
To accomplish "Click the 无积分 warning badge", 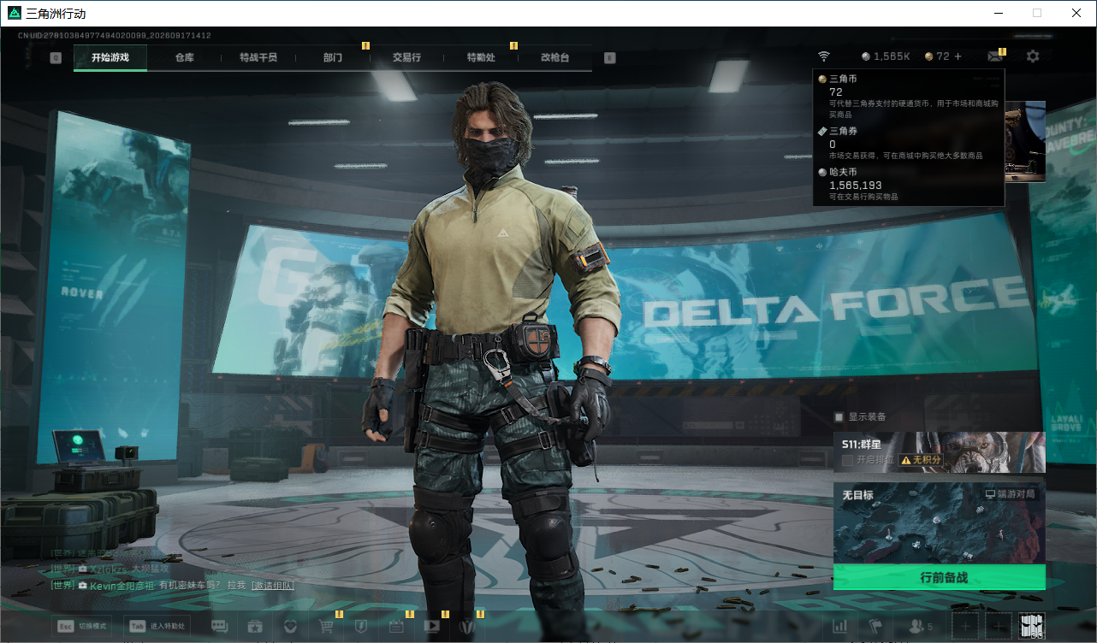I will tap(922, 460).
